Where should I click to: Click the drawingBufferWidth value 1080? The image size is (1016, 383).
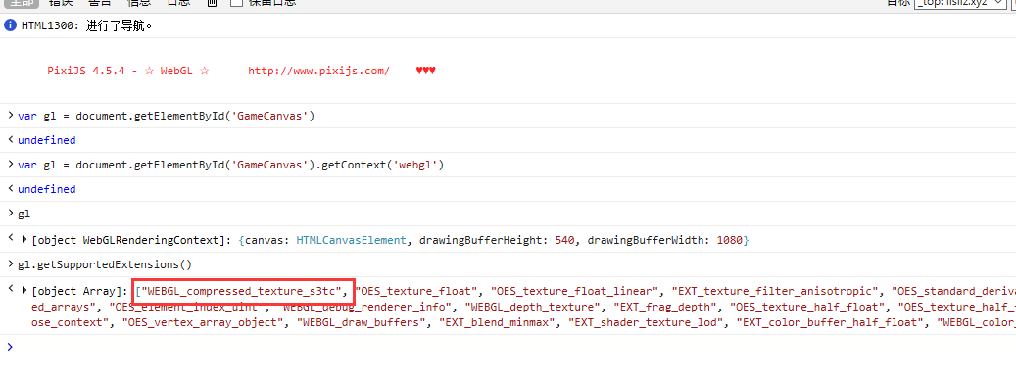[x=730, y=240]
